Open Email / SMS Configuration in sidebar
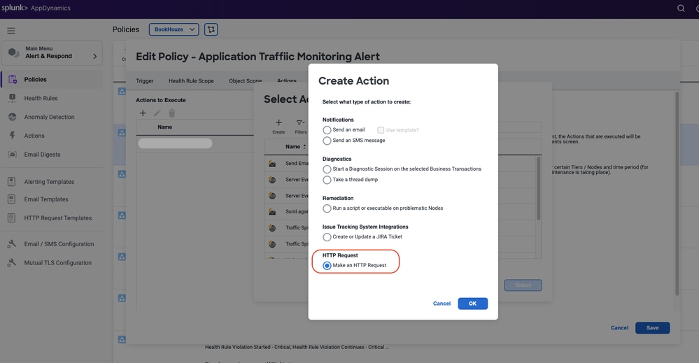Image resolution: width=699 pixels, height=363 pixels. click(59, 244)
